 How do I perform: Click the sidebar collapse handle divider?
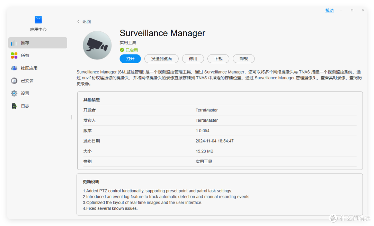72,117
